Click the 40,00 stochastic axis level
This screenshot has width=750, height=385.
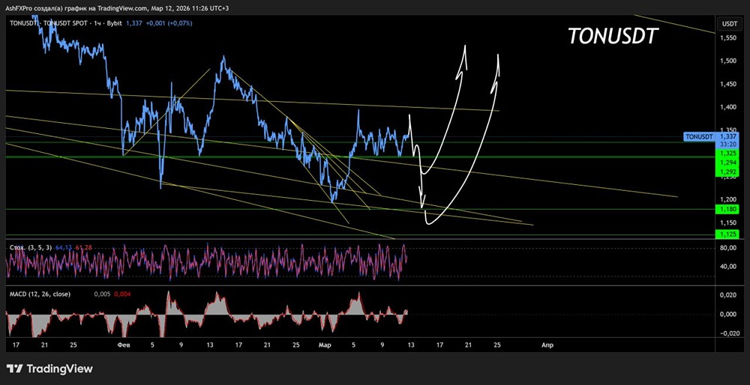coord(727,267)
